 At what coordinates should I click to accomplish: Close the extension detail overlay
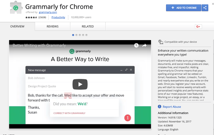pyautogui.click(x=213, y=4)
